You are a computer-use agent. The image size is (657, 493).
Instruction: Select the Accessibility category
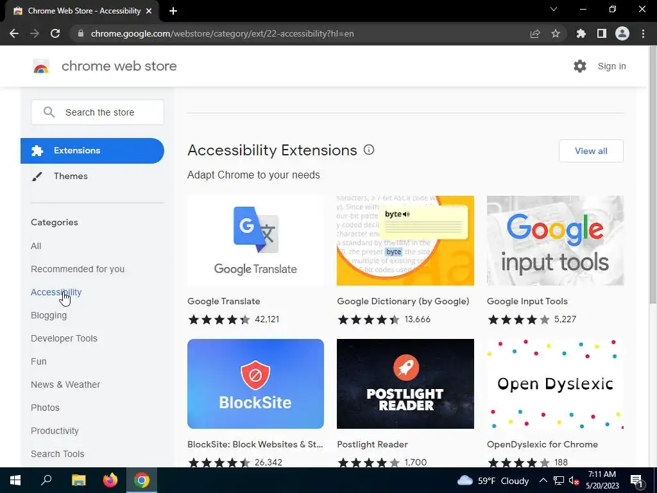56,292
